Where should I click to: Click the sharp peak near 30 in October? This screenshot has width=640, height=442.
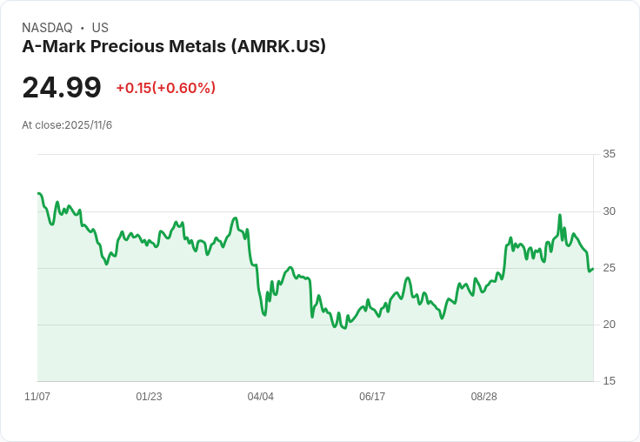coord(560,214)
